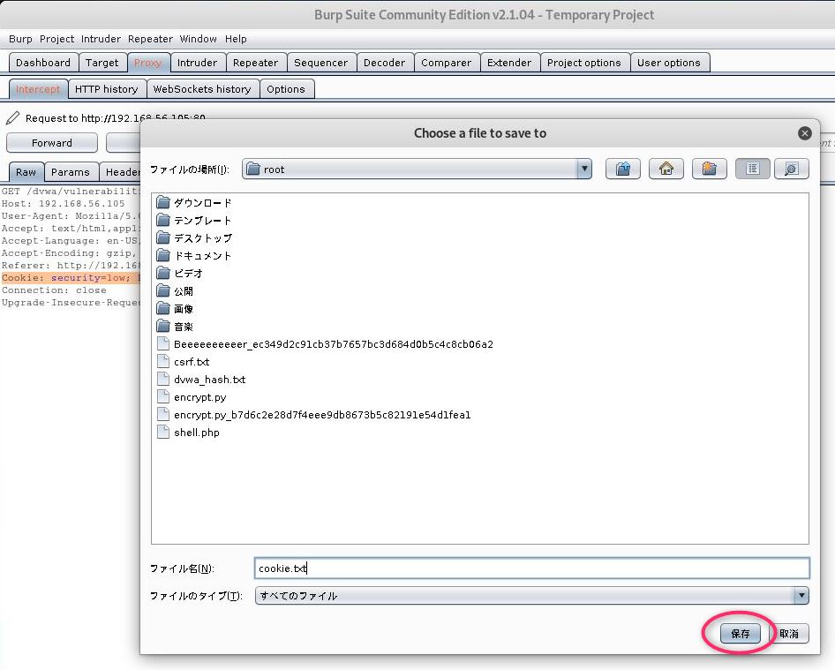Switch to the Extender tab
The image size is (835, 670).
click(509, 63)
